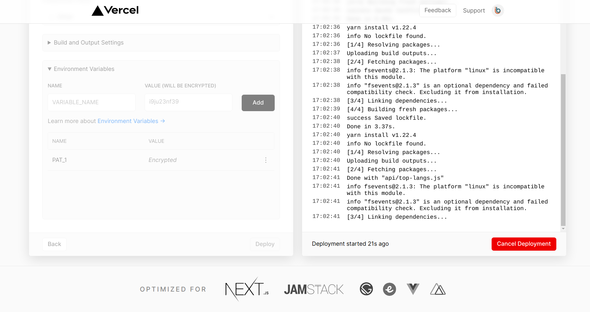The image size is (590, 312).
Task: Open the user avatar menu
Action: [x=498, y=11]
